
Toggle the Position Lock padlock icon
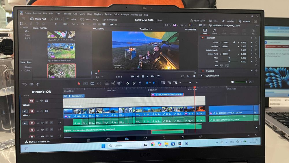[140, 83]
